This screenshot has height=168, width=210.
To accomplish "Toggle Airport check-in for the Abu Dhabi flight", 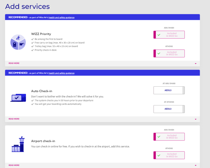I will pyautogui.click(x=169, y=137).
